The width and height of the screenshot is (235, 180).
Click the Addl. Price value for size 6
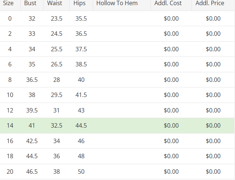213,64
